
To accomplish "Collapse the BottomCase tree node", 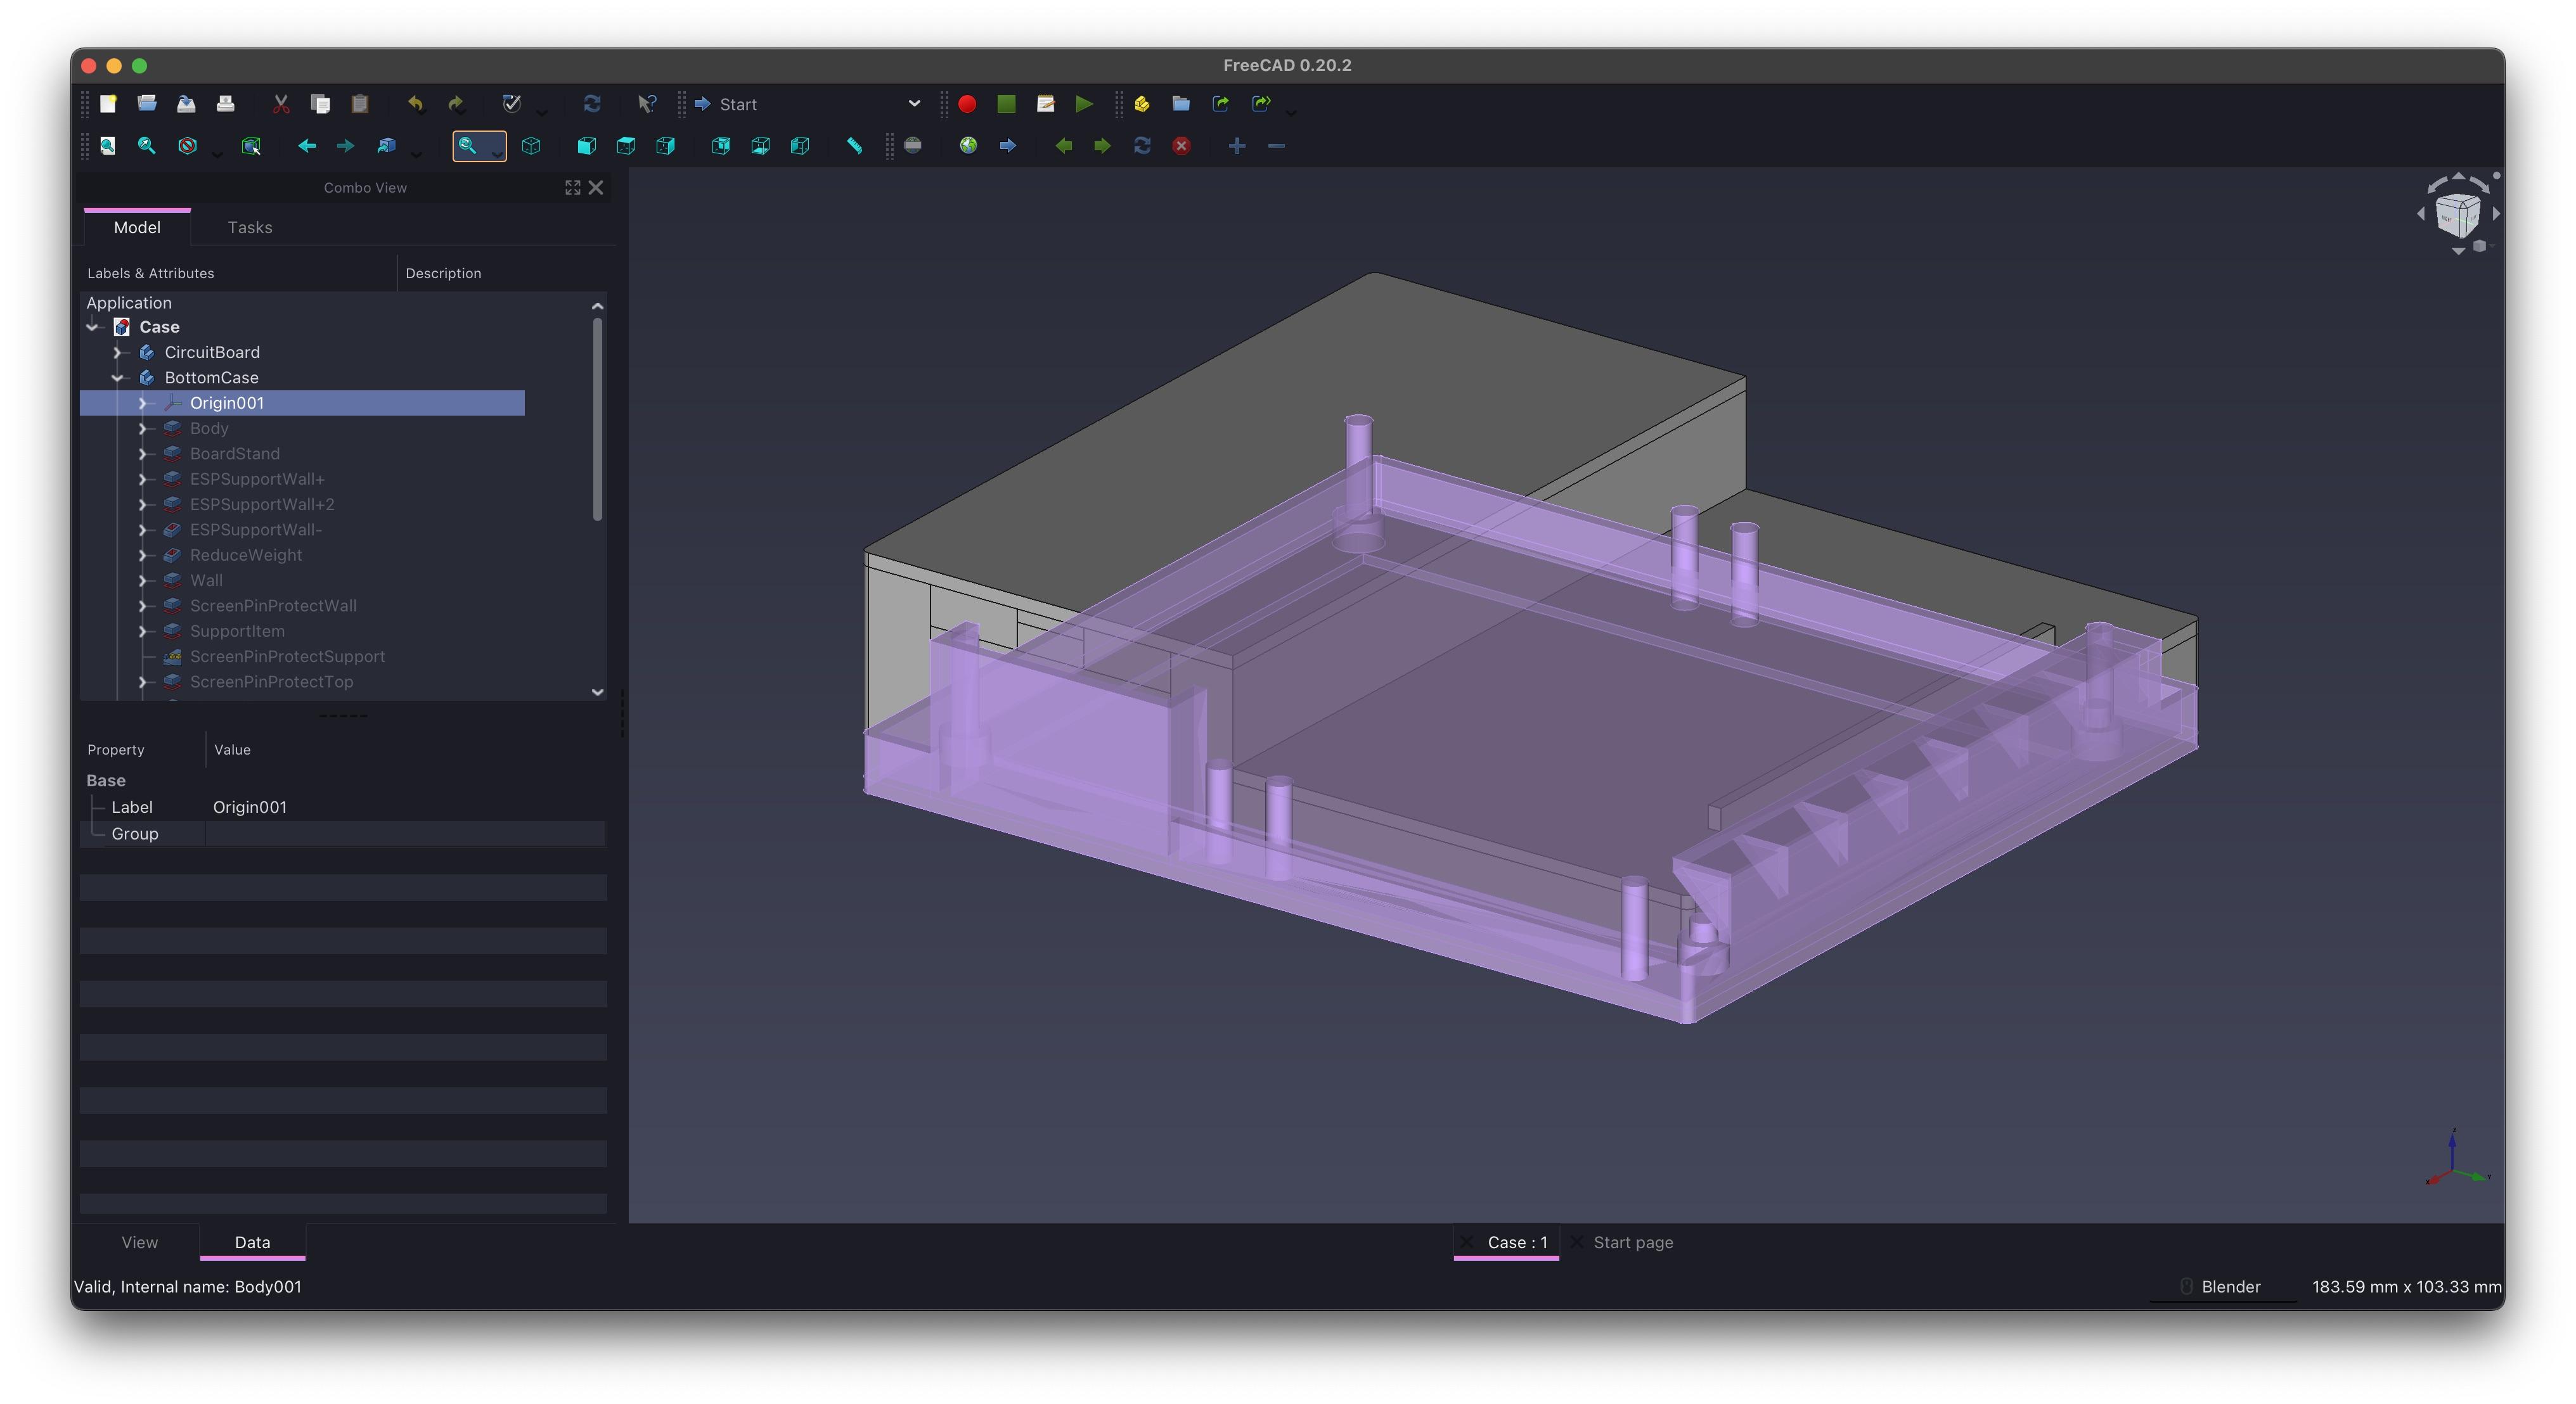I will (118, 378).
